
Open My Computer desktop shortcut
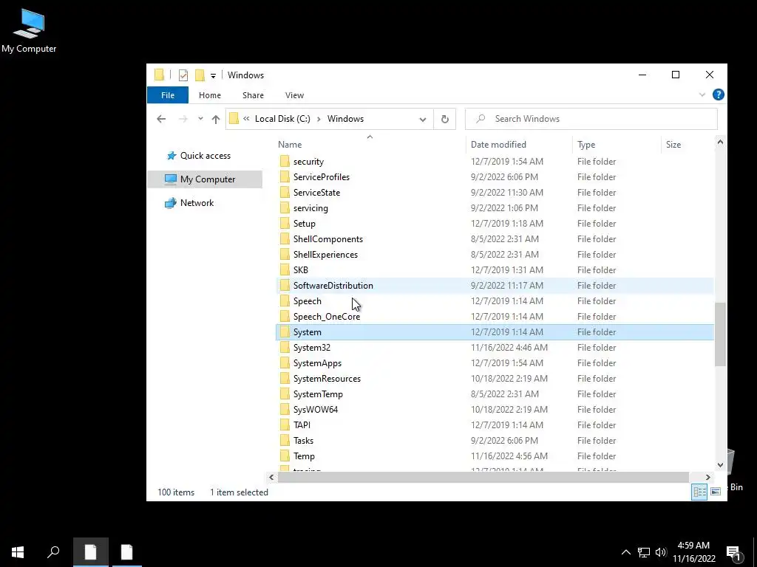click(29, 30)
